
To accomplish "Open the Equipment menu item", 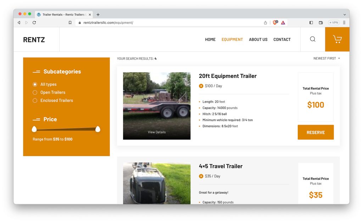I will [x=232, y=40].
